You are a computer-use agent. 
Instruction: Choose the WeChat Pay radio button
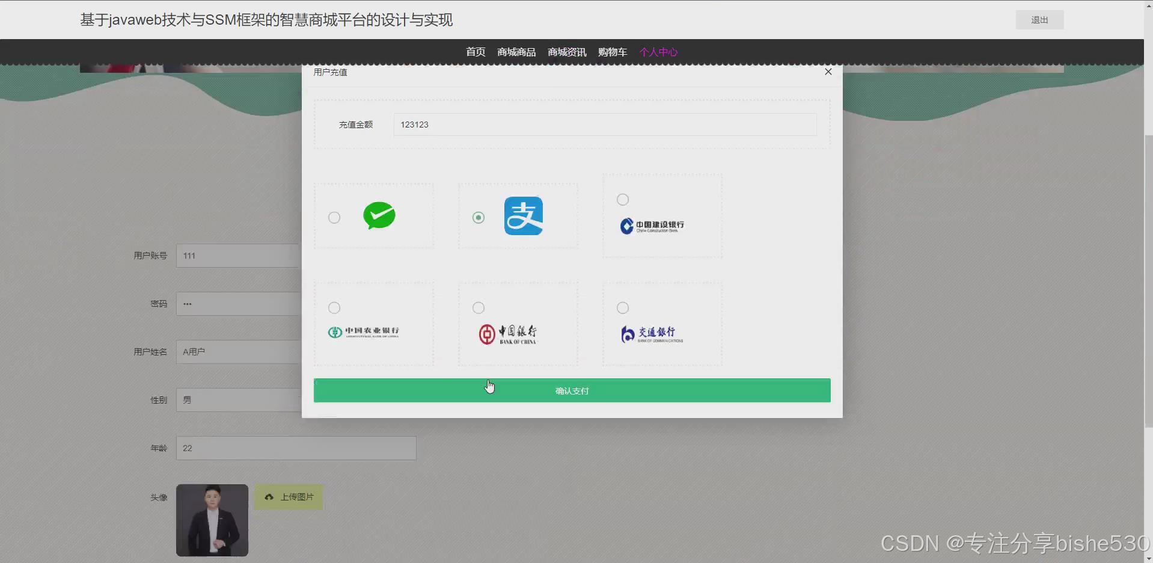click(x=334, y=218)
